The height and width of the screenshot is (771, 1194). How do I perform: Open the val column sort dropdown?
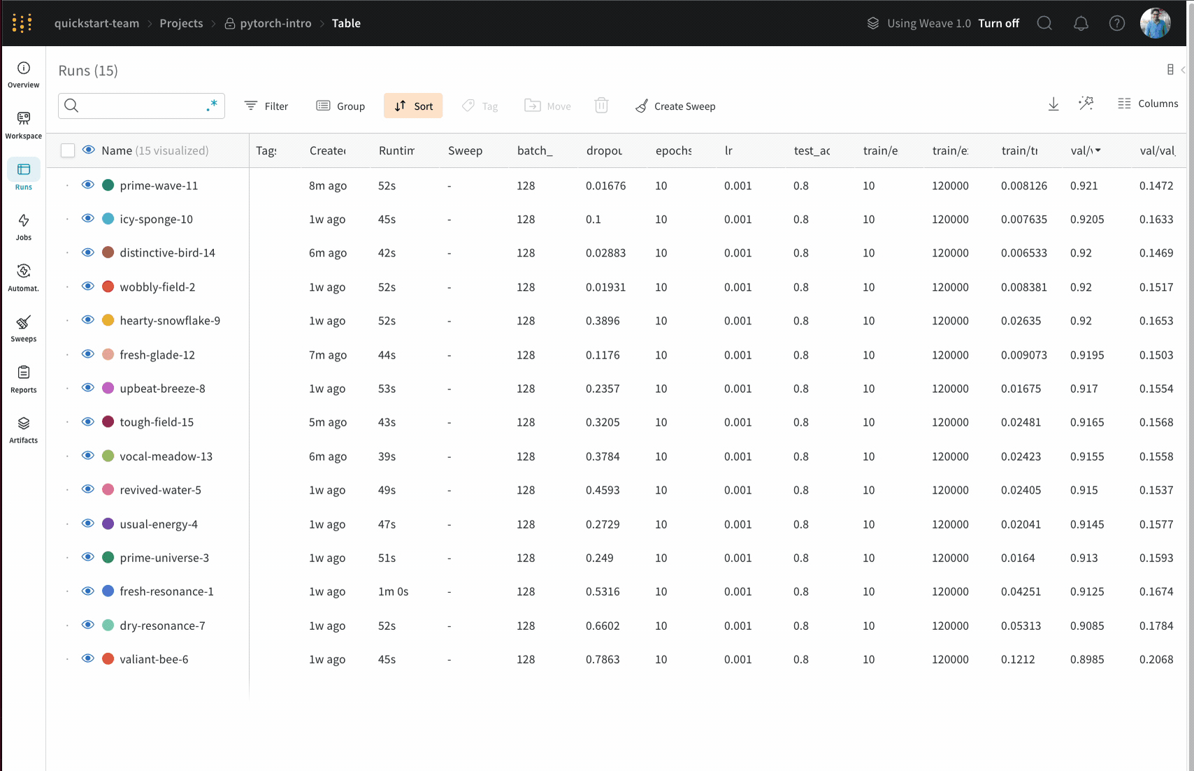(1098, 150)
